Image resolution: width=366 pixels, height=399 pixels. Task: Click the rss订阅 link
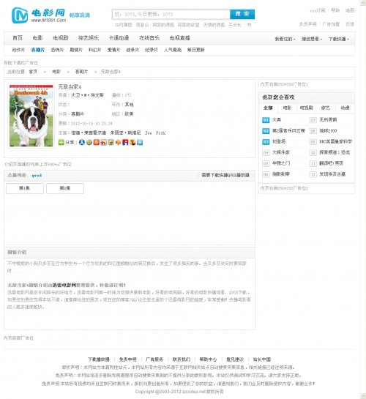coord(318,10)
